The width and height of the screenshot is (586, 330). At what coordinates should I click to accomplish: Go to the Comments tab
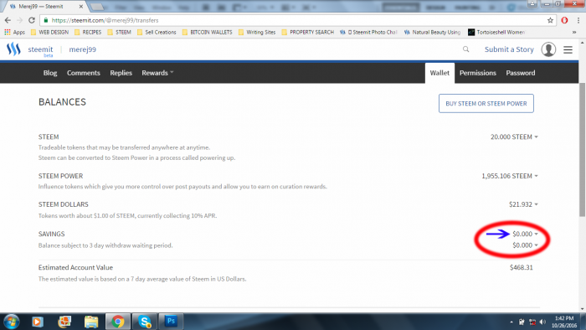tap(84, 73)
